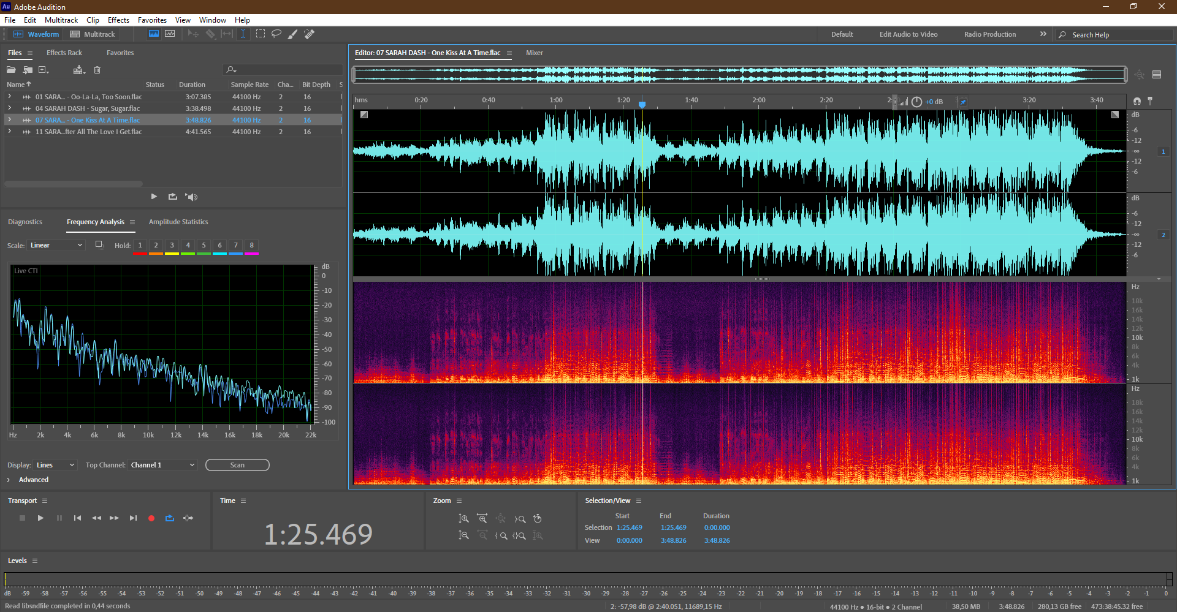Click the Files panel horizontal scrollbar
The height and width of the screenshot is (612, 1177).
pos(74,184)
